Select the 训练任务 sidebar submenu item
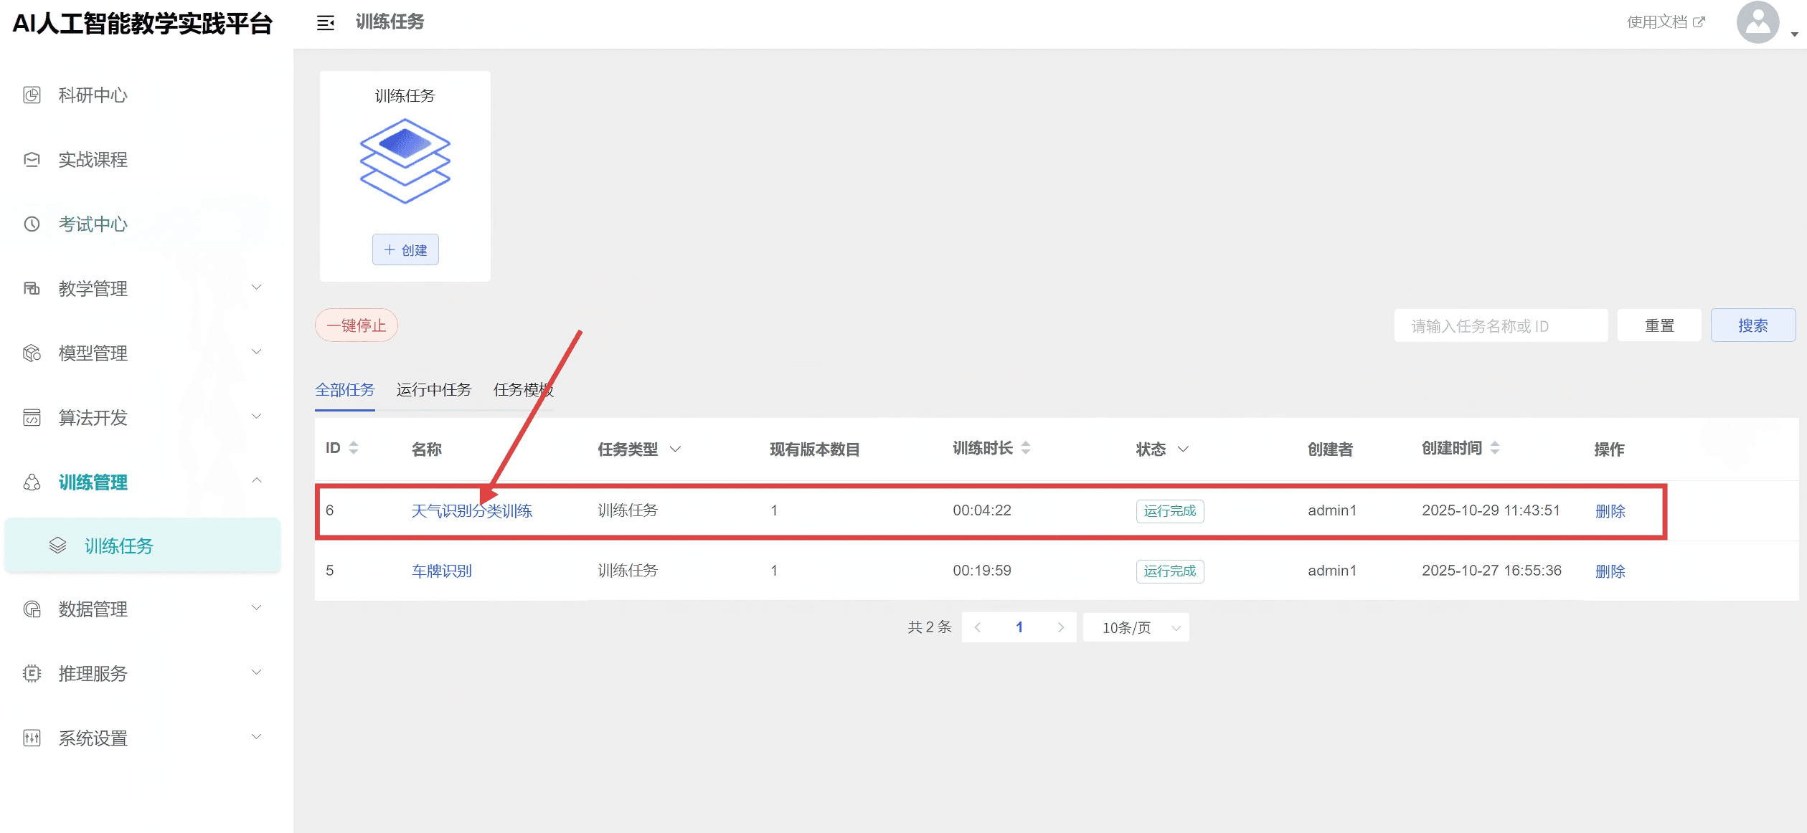The image size is (1807, 833). [x=119, y=546]
